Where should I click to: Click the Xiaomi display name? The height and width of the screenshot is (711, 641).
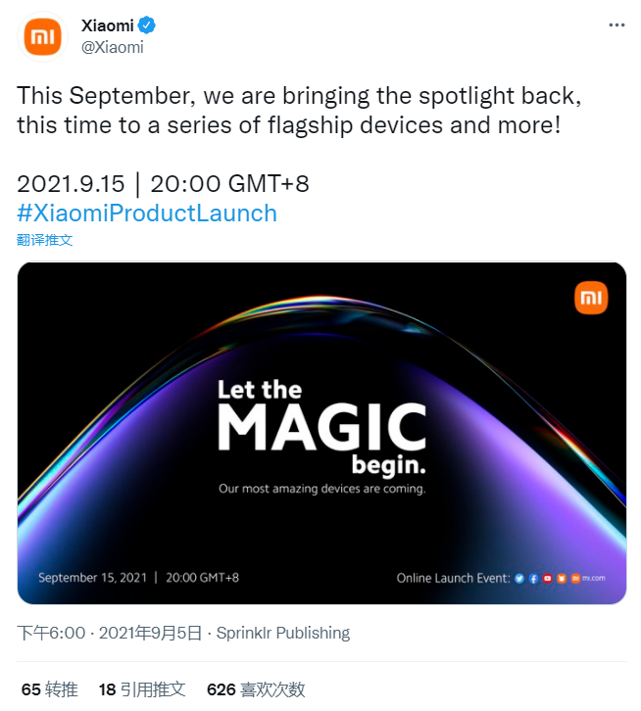click(107, 25)
